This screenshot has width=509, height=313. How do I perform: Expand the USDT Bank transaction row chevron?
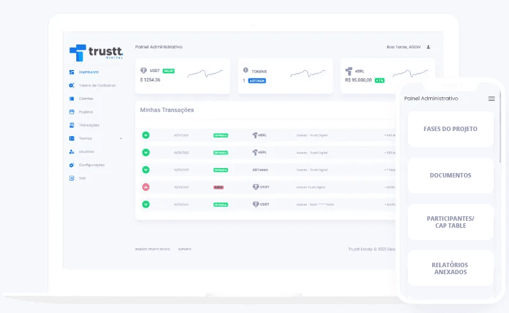[146, 204]
